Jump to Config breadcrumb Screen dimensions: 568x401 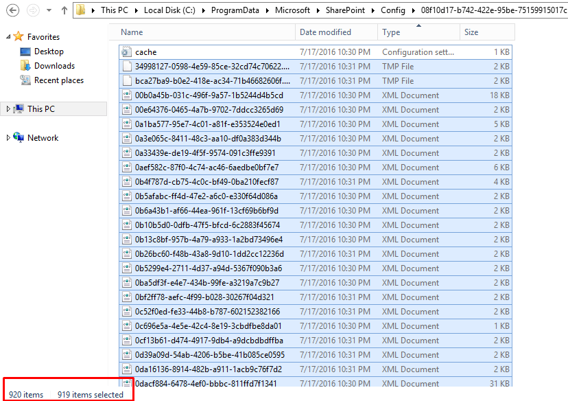392,10
